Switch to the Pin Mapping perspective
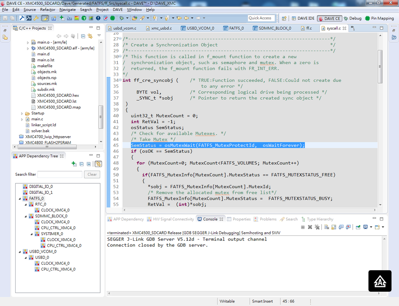Screen dimensions: 399x306 [x=379, y=18]
